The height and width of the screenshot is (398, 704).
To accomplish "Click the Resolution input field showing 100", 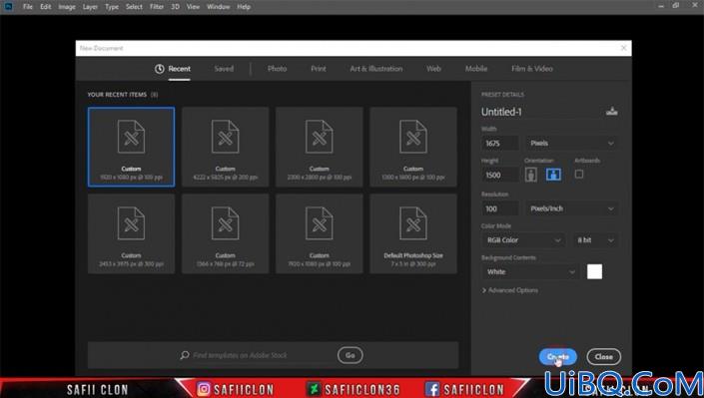I will [x=500, y=208].
